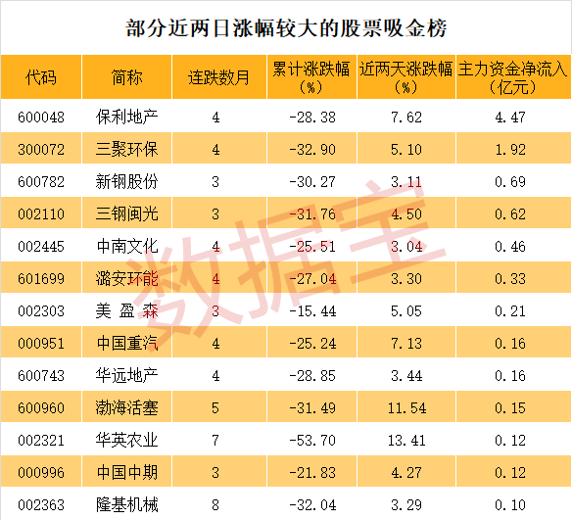Click the 代码 column header

point(41,77)
